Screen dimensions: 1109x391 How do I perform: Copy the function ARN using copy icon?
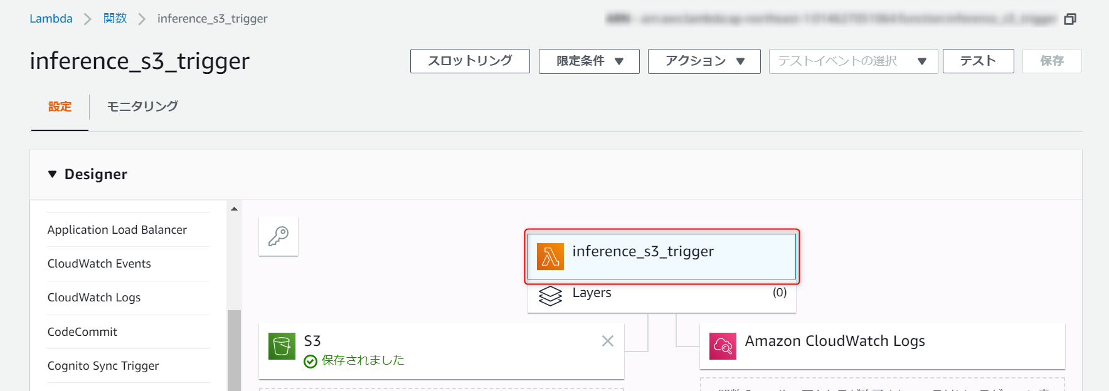1069,19
